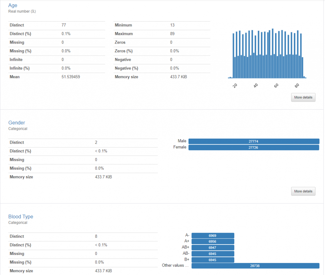Open the Age variable heading link
Screen dimensions: 325x275
(13, 5)
